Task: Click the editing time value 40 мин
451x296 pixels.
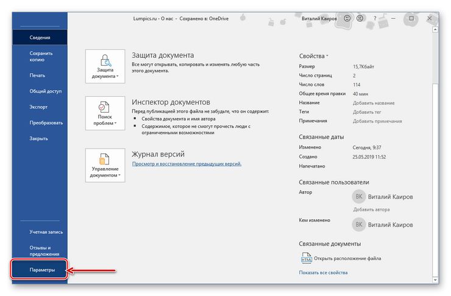Action: tap(360, 94)
